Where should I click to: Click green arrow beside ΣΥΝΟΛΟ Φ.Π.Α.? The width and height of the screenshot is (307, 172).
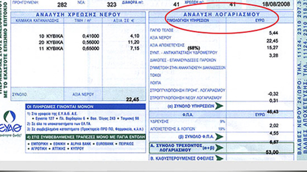click(219, 136)
